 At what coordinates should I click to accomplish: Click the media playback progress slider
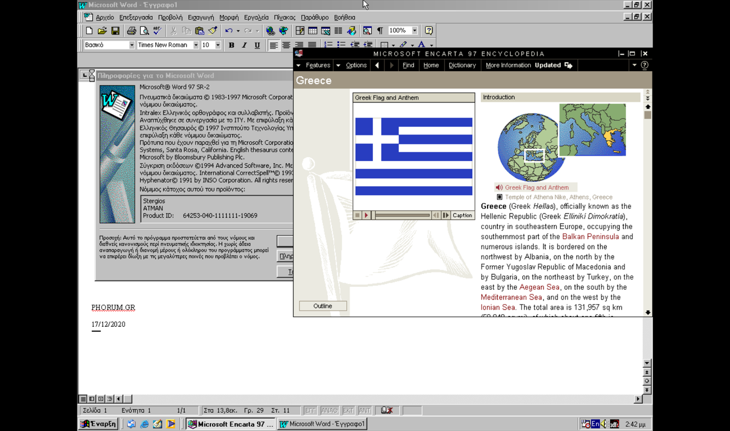[x=403, y=215]
